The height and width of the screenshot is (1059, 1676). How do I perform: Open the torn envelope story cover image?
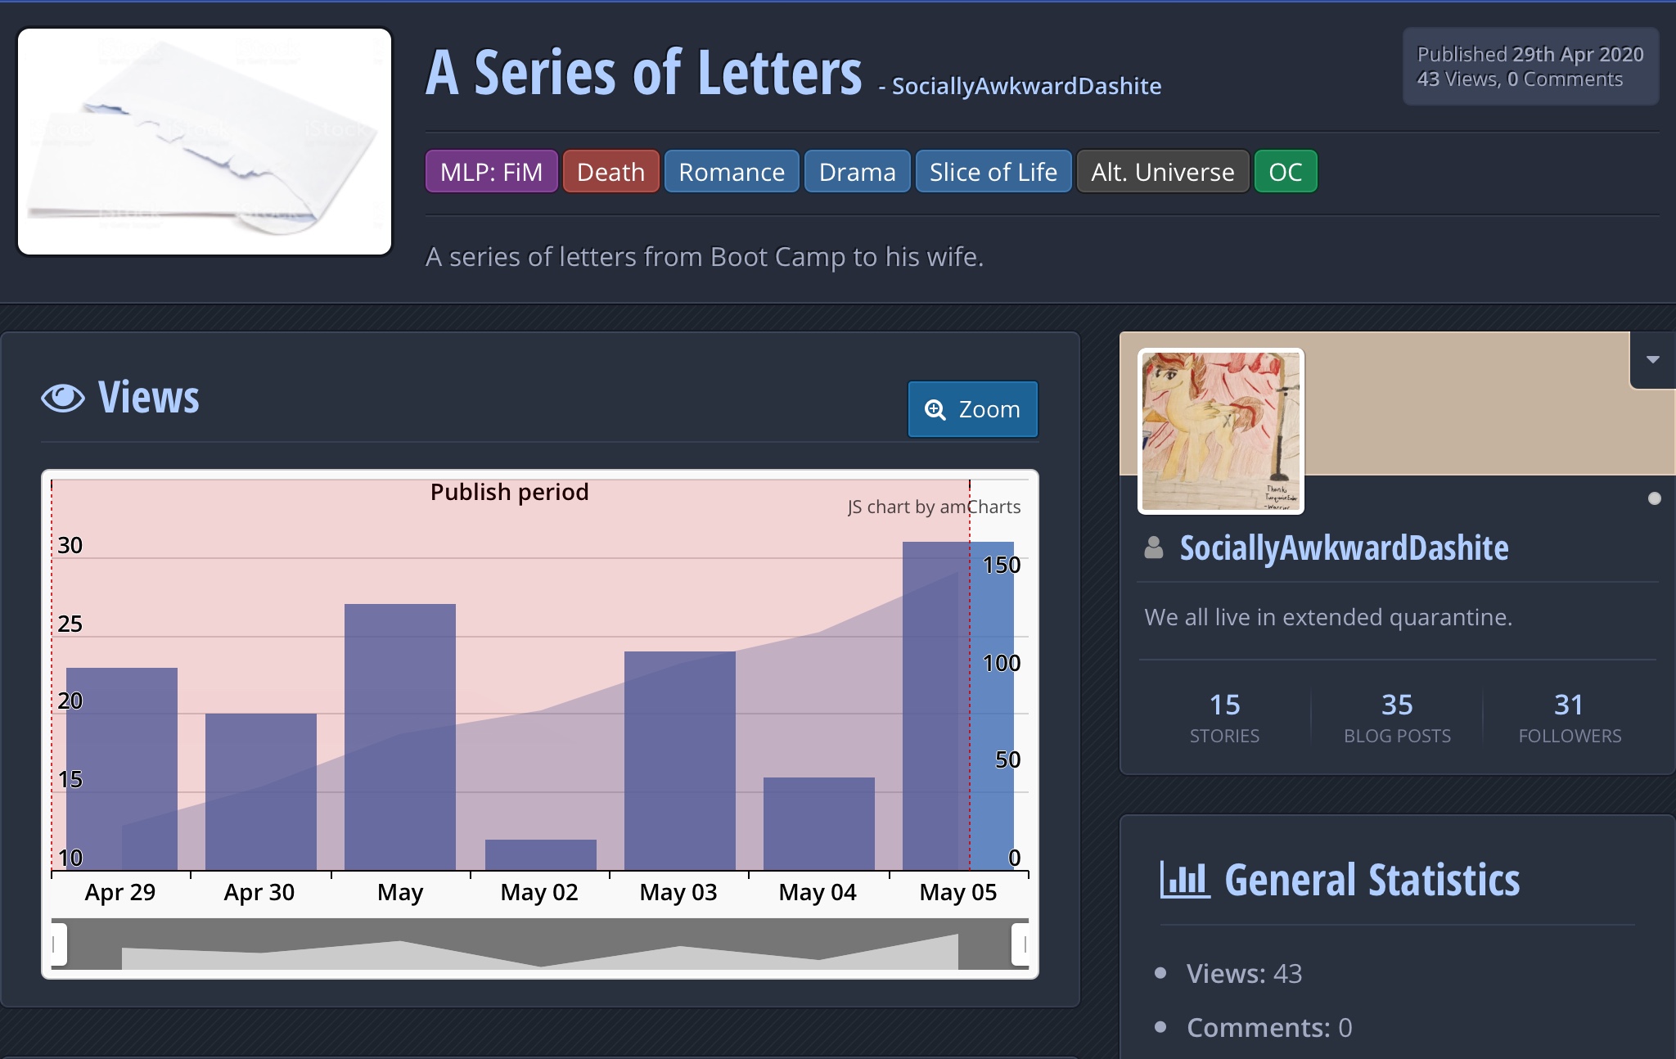(x=205, y=142)
